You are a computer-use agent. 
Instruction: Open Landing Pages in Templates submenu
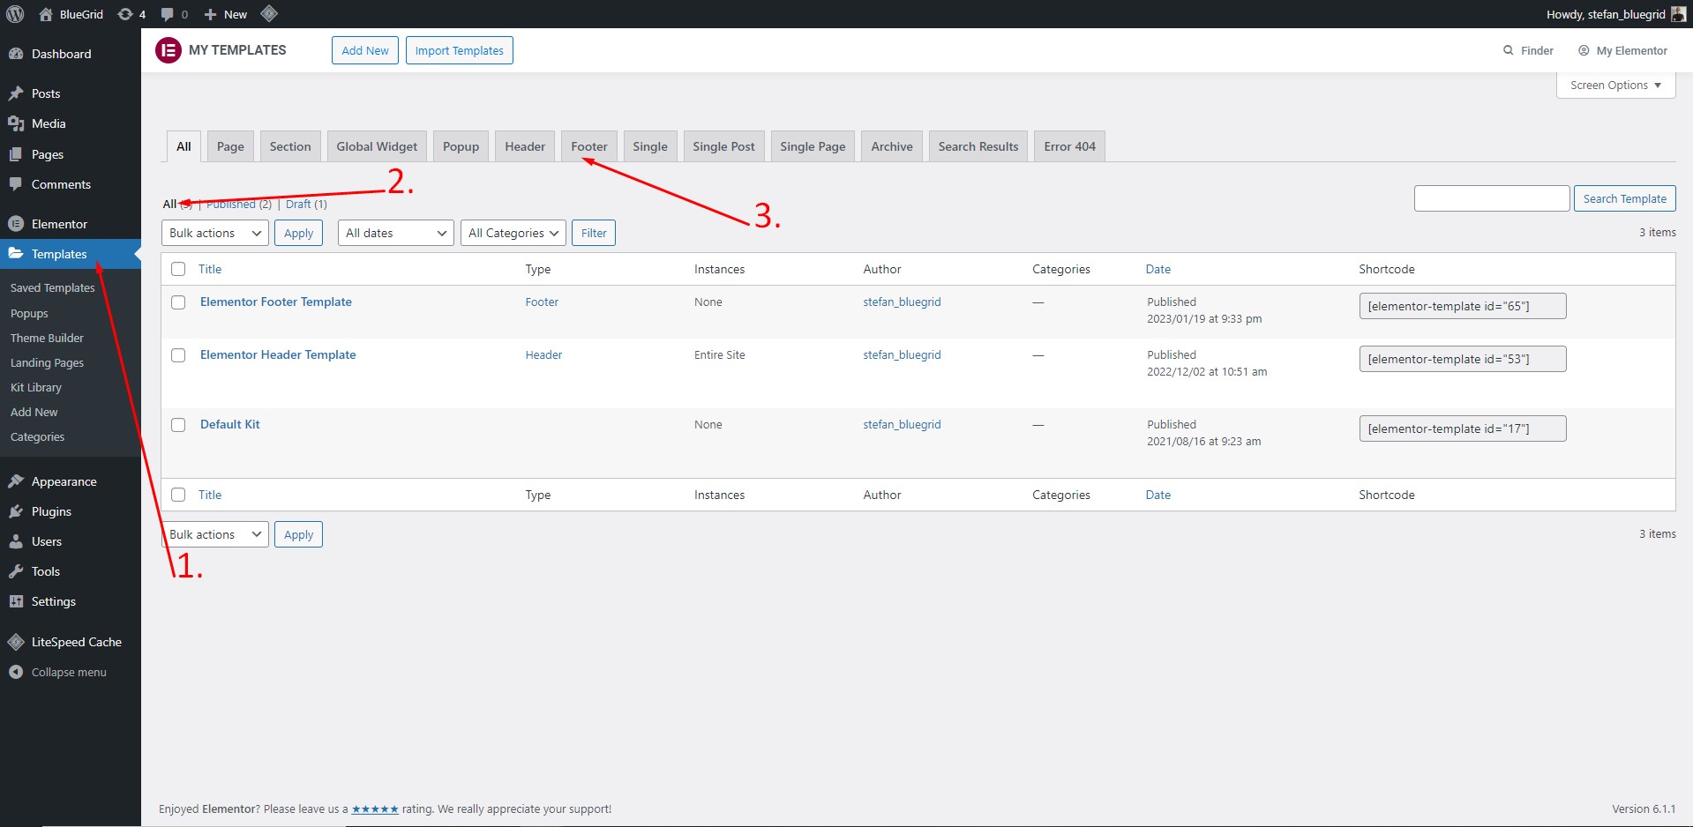pyautogui.click(x=47, y=362)
